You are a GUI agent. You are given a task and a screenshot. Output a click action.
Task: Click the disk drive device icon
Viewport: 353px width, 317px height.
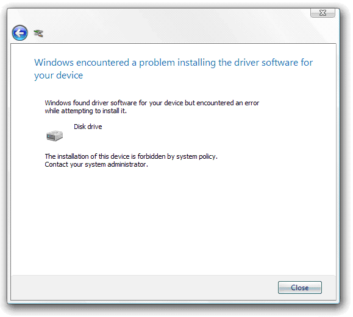tap(55, 136)
